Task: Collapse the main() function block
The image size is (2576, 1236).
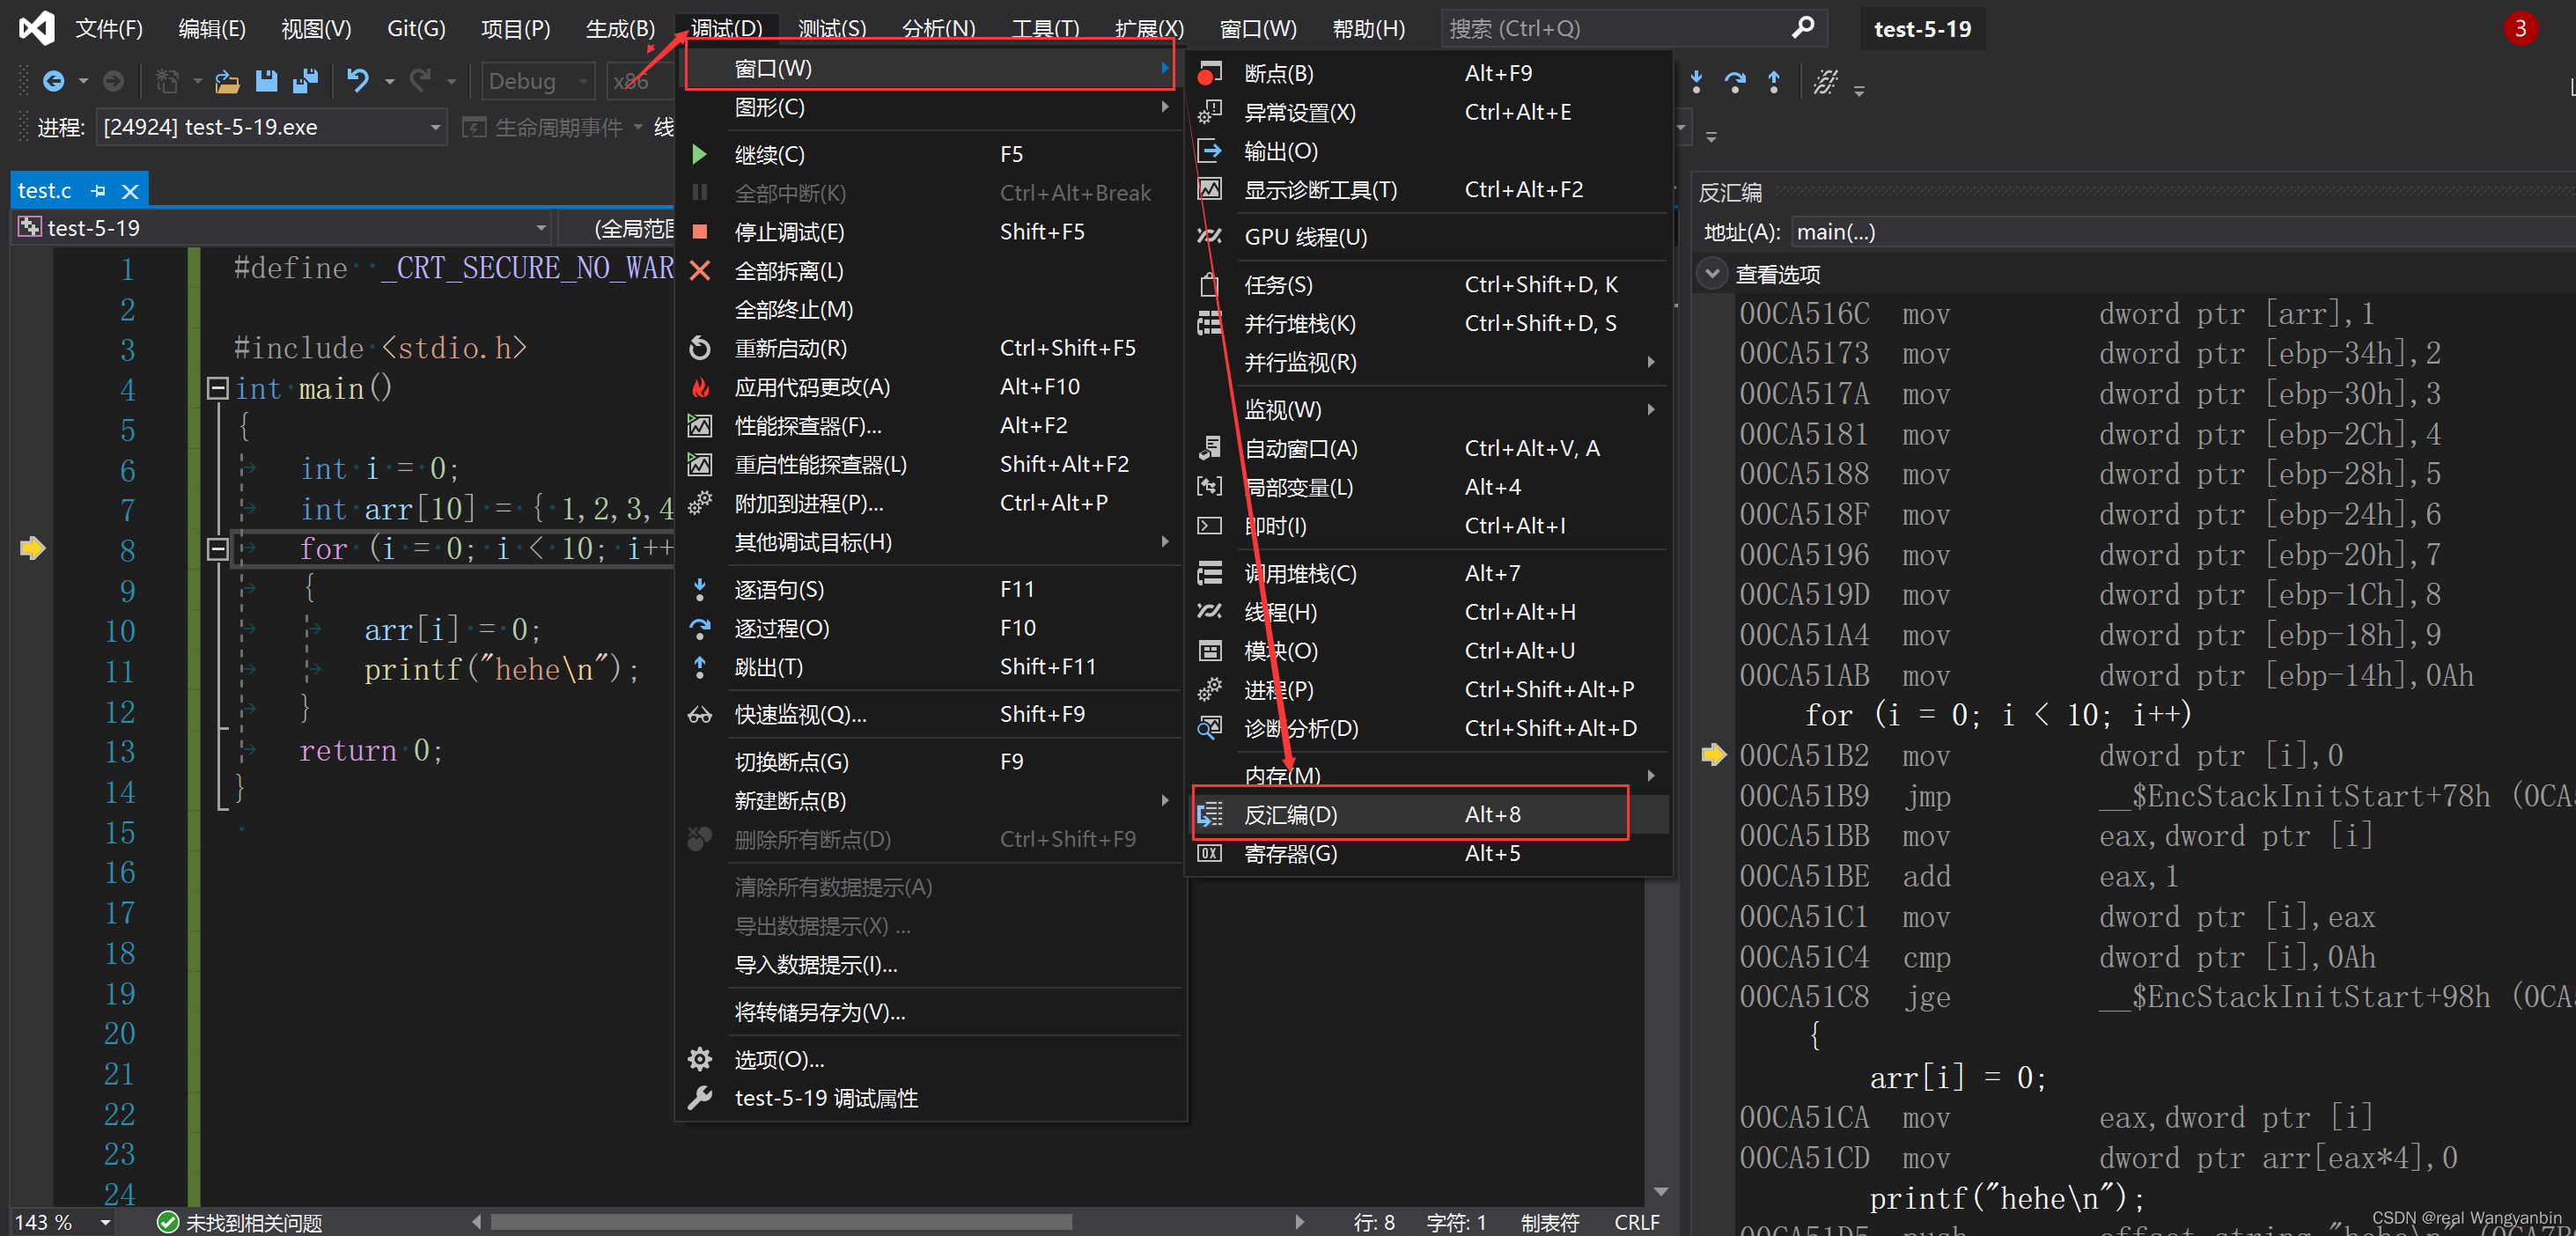Action: click(x=217, y=389)
